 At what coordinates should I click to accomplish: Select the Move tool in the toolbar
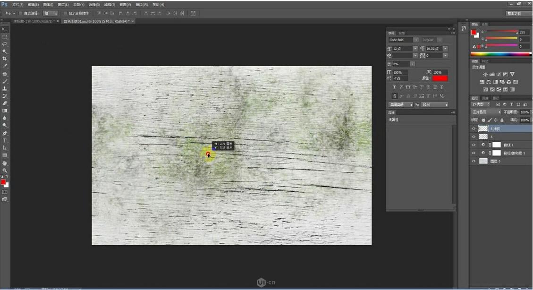click(5, 28)
